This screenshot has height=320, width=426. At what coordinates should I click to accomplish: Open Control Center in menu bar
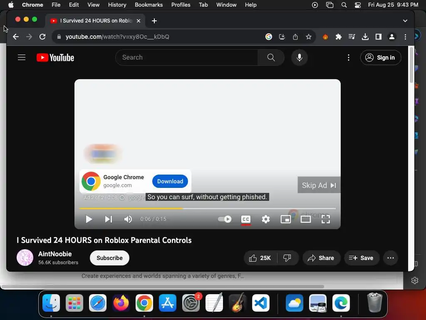[357, 5]
